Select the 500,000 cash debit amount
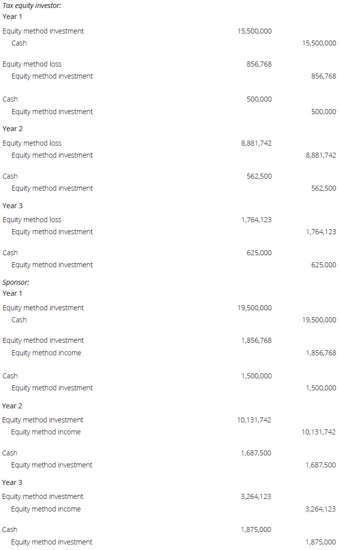Viewport: 340px width, 550px height. 259,99
